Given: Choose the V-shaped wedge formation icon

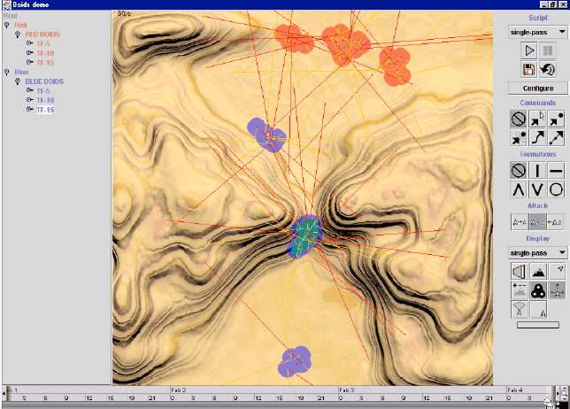Looking at the screenshot, I should click(537, 189).
